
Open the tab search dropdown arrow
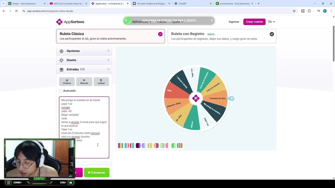(x=3, y=3)
